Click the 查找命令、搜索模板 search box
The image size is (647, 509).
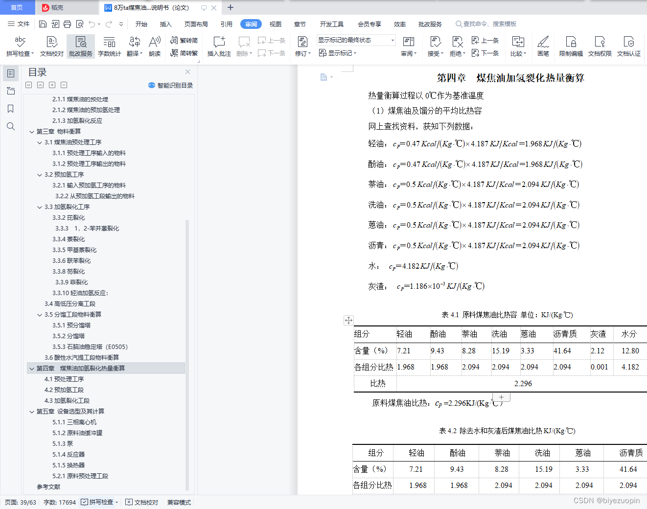pyautogui.click(x=486, y=24)
